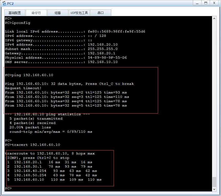Open the UDP发包工具 tab
The image size is (221, 196).
click(79, 13)
